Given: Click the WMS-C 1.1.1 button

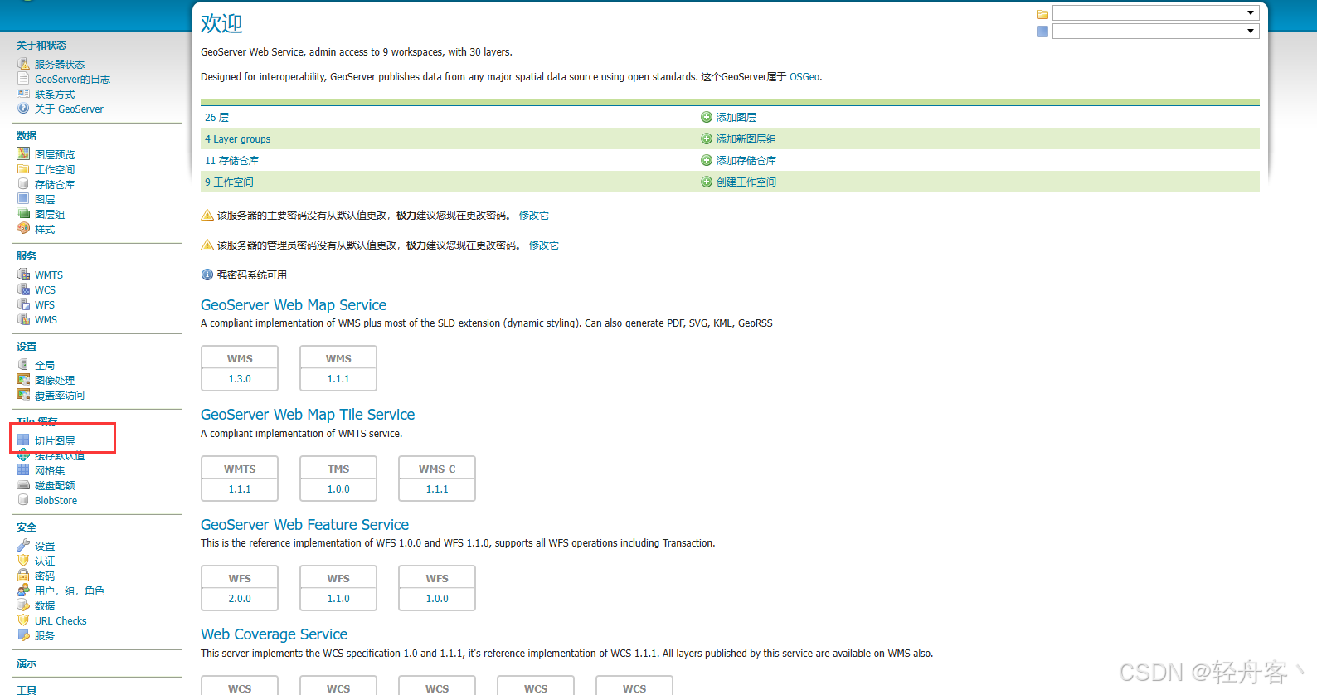Looking at the screenshot, I should 437,479.
